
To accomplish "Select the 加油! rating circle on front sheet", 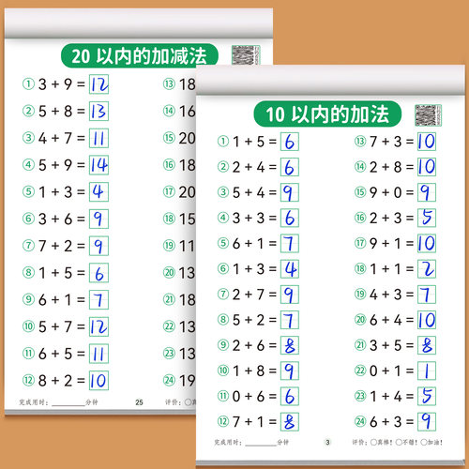I will (x=424, y=442).
